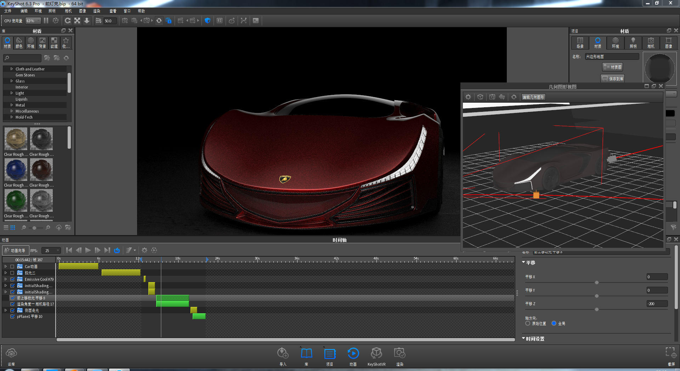Enable the Car动画 checkbox in the timeline

coord(12,267)
